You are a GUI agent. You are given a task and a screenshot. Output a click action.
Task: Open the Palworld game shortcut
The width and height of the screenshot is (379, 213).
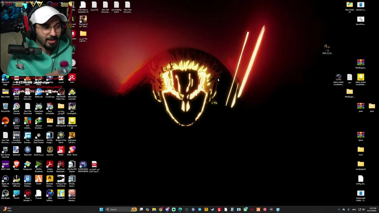[x=61, y=195]
